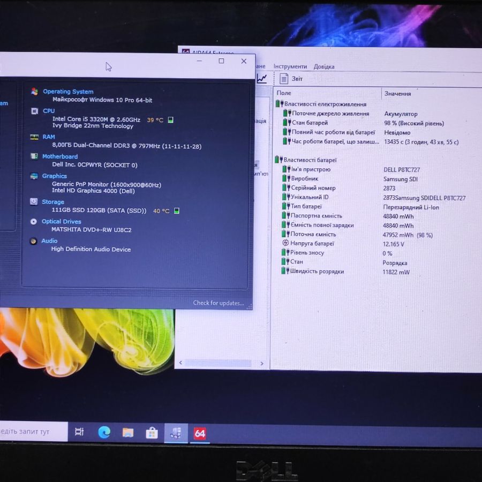The height and width of the screenshot is (482, 482).
Task: Click the Optical Drives disc icon
Action: point(34,221)
